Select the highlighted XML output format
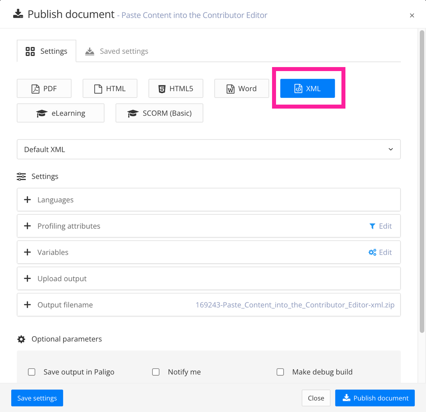The width and height of the screenshot is (426, 412). coord(307,88)
